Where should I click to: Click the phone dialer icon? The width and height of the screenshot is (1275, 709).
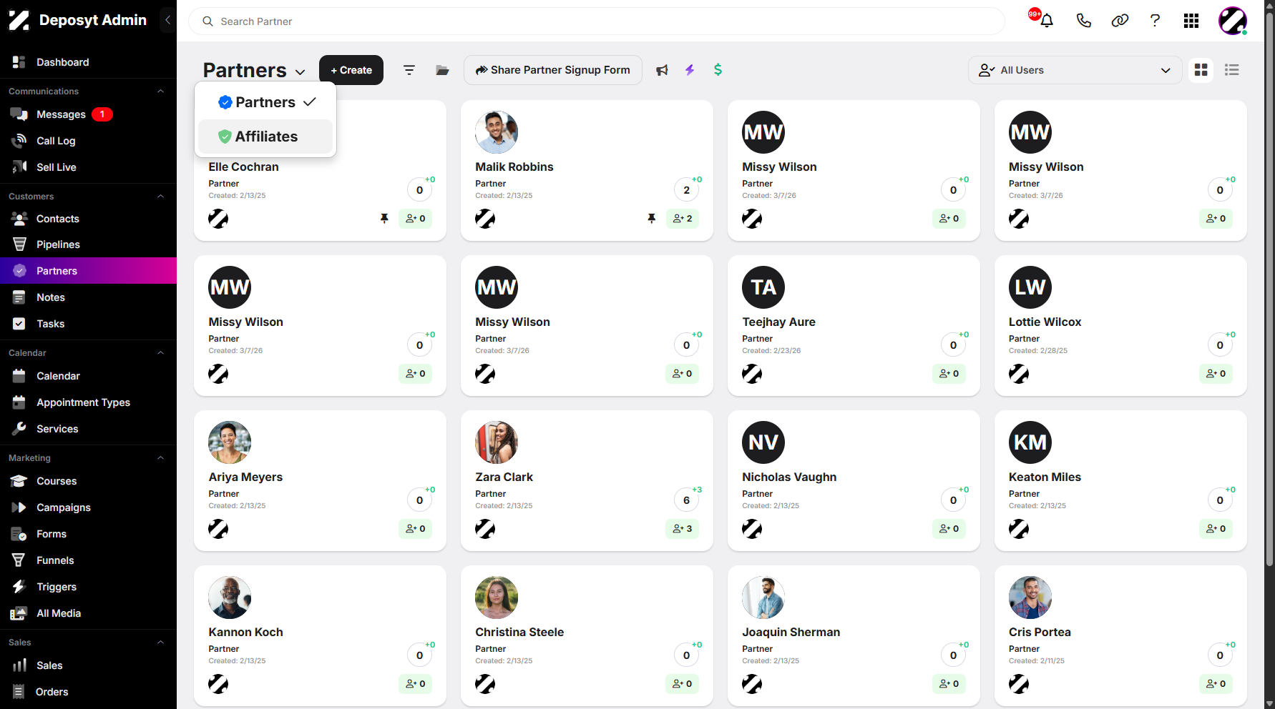coord(1083,21)
